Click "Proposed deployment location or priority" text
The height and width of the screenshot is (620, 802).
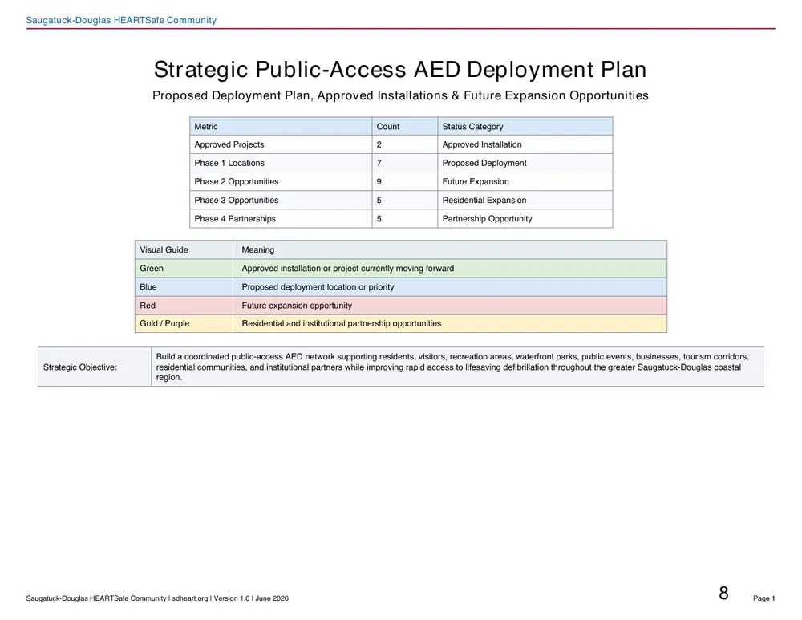[318, 287]
